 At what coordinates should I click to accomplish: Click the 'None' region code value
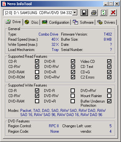point(55,131)
